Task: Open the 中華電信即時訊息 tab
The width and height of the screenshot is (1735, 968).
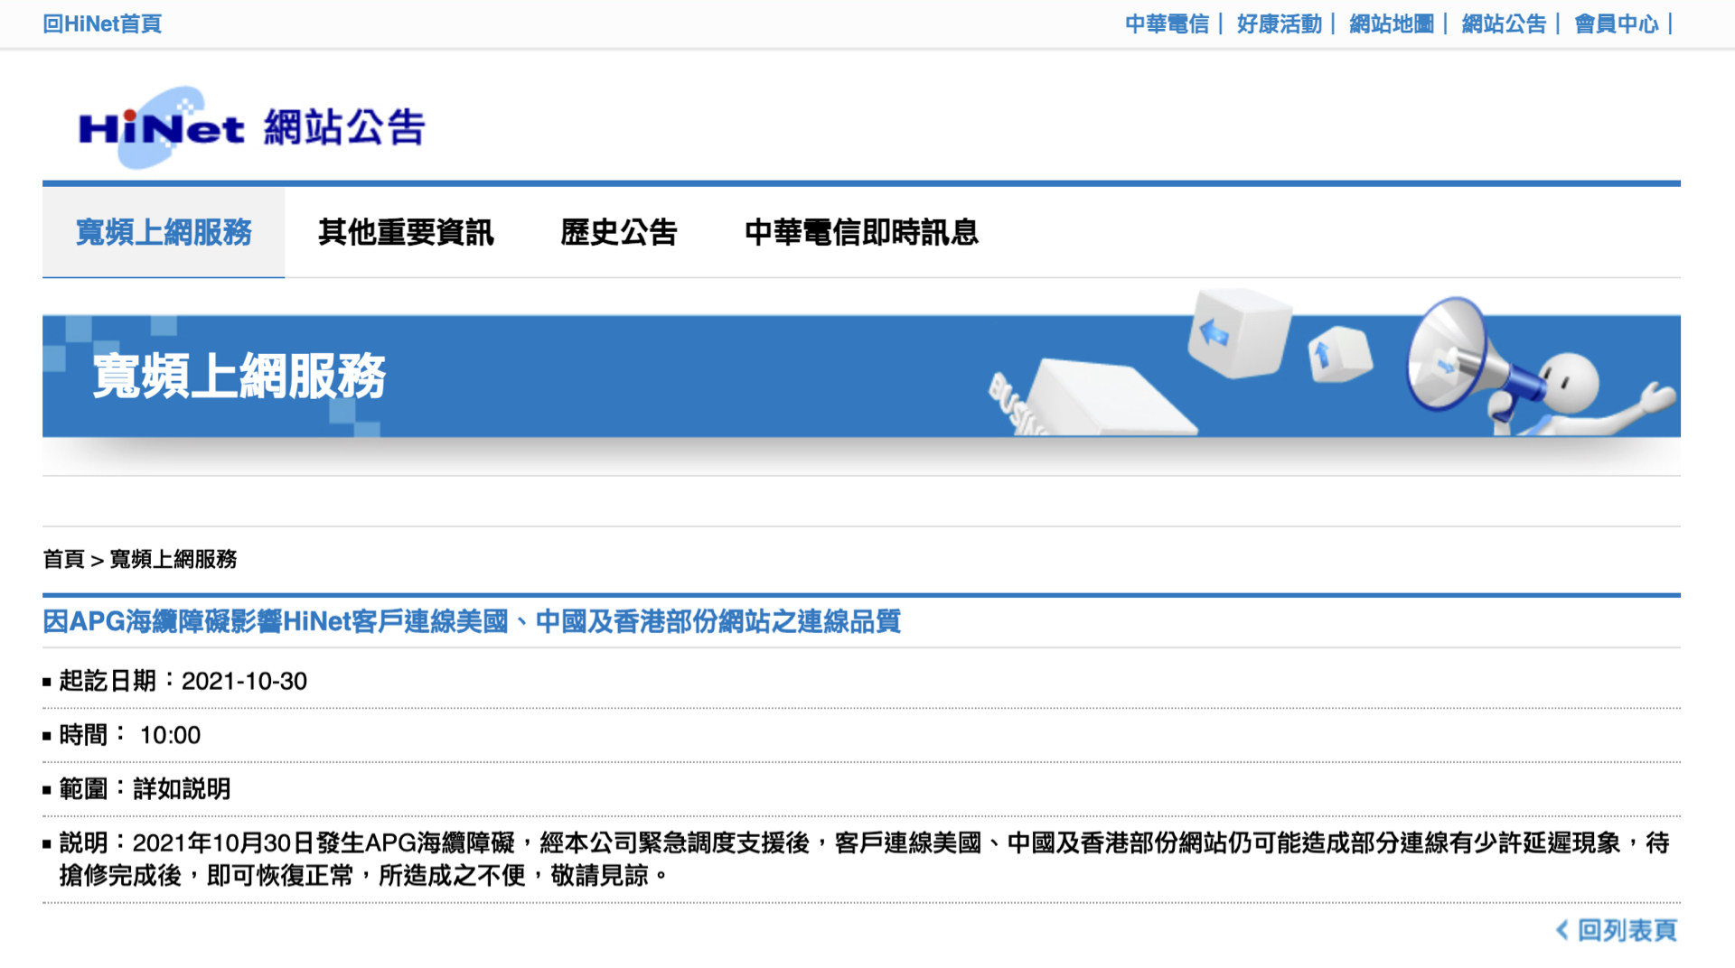Action: coord(861,232)
